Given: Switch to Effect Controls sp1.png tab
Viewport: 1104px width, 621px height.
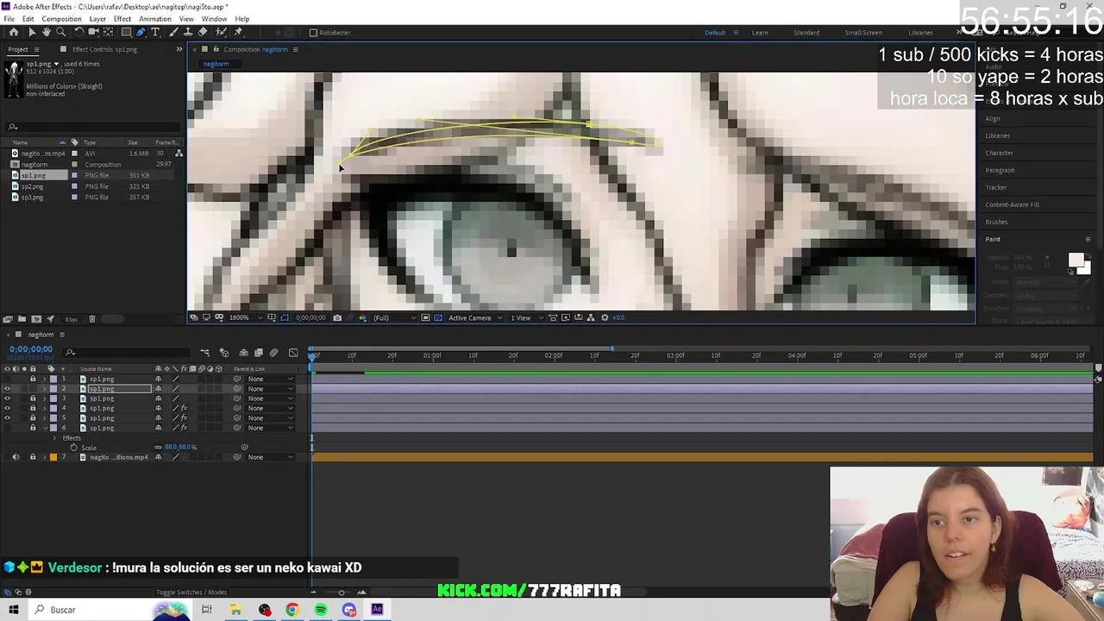Looking at the screenshot, I should 104,49.
